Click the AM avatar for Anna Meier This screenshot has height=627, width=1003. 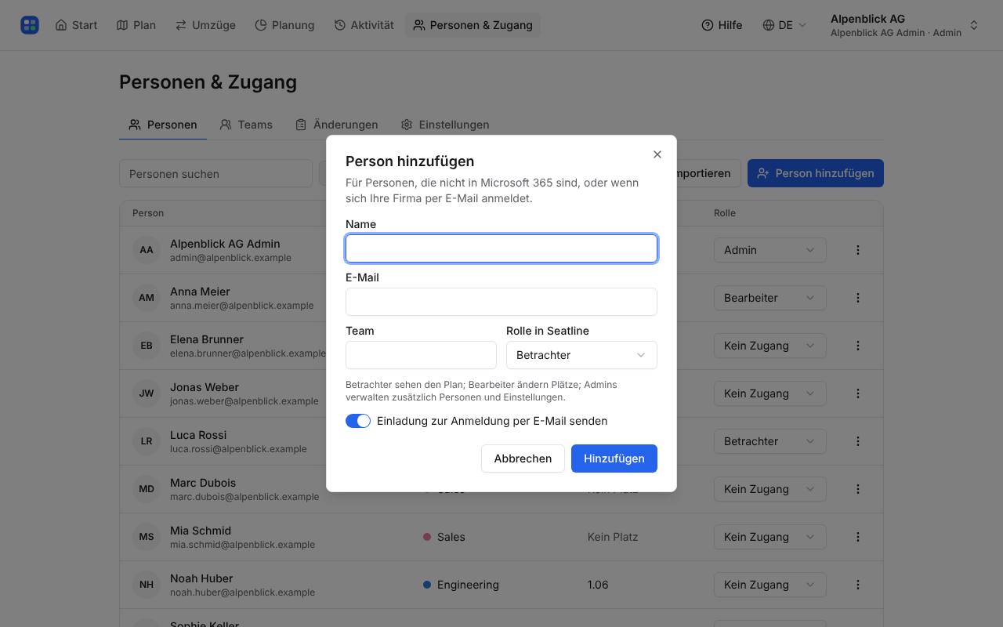(x=147, y=298)
